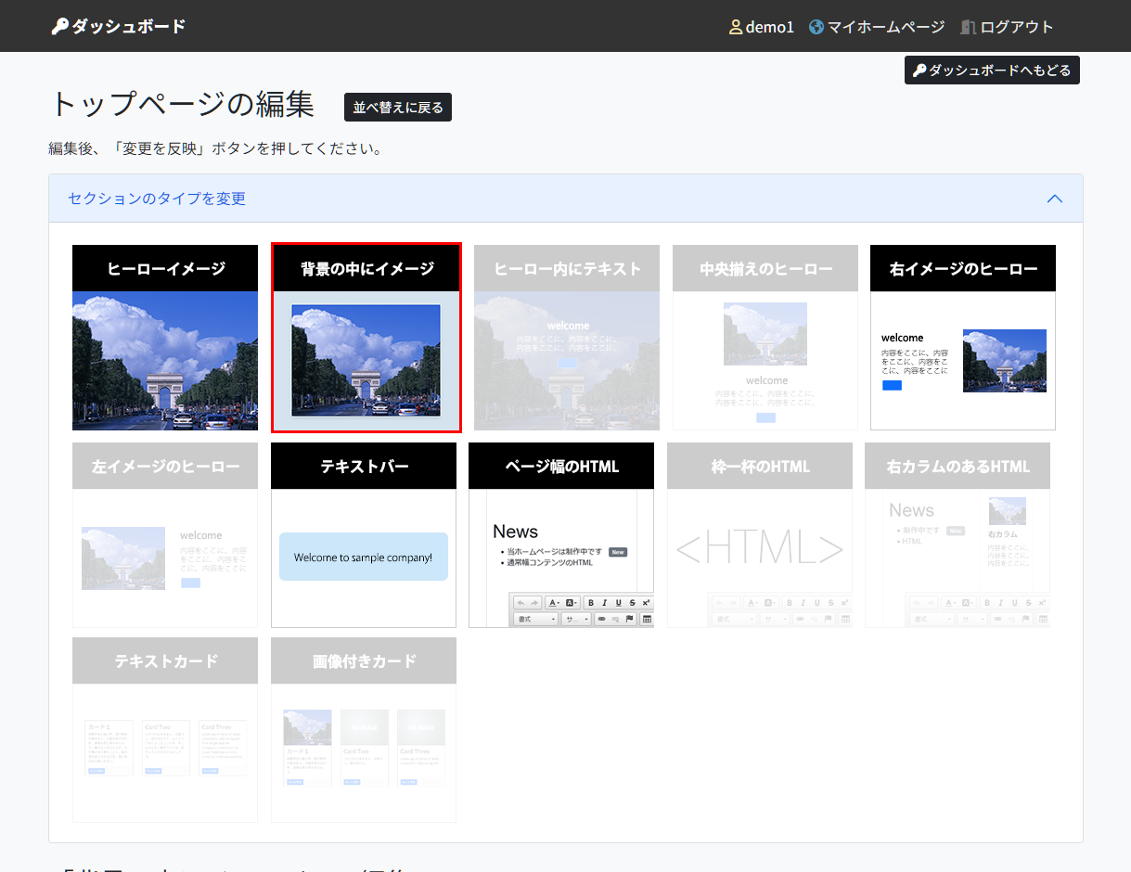Select the 枠一杯のHTML section type
The image size is (1131, 872).
click(760, 535)
